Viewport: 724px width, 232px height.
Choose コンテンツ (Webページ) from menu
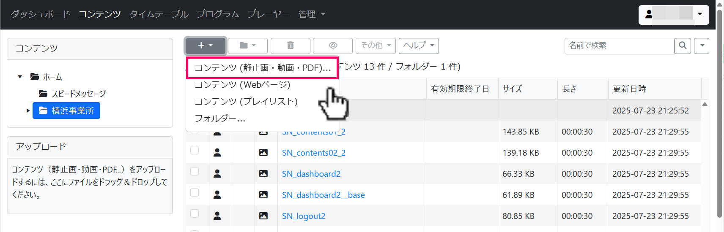[x=242, y=85]
